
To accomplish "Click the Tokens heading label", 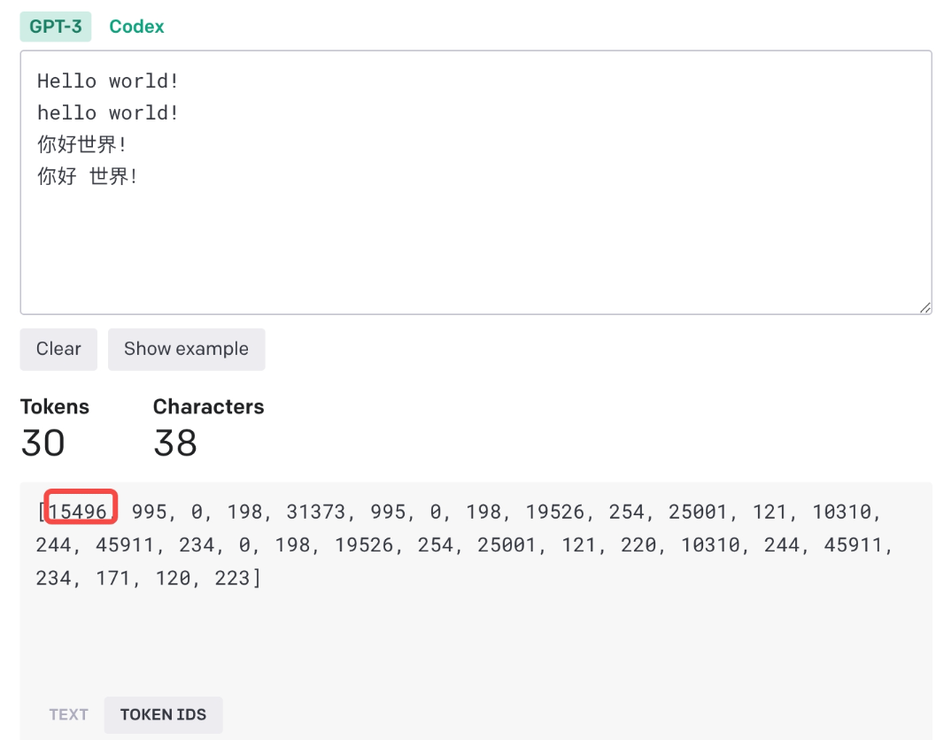I will pyautogui.click(x=55, y=407).
